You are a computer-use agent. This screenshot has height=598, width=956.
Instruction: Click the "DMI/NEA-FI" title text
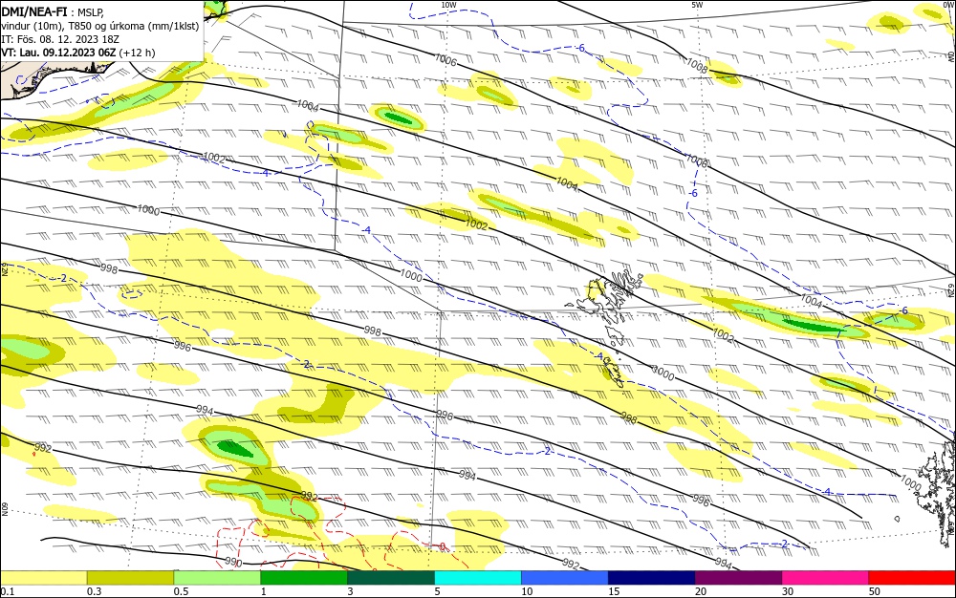pos(34,12)
